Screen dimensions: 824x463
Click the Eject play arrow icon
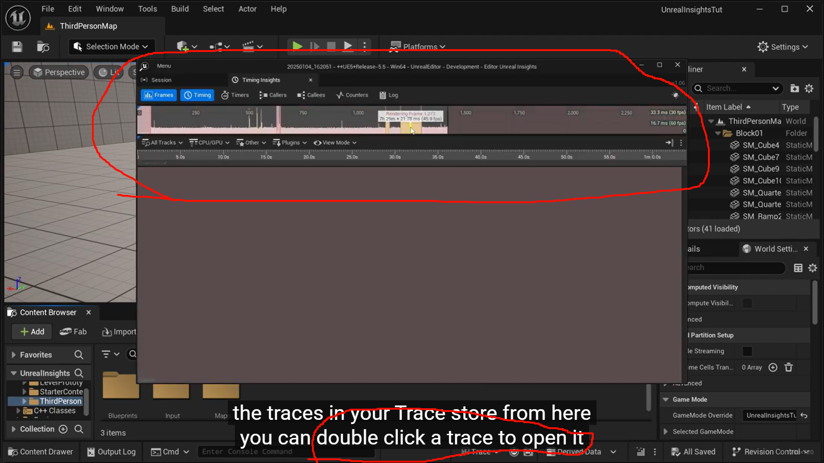pos(348,46)
